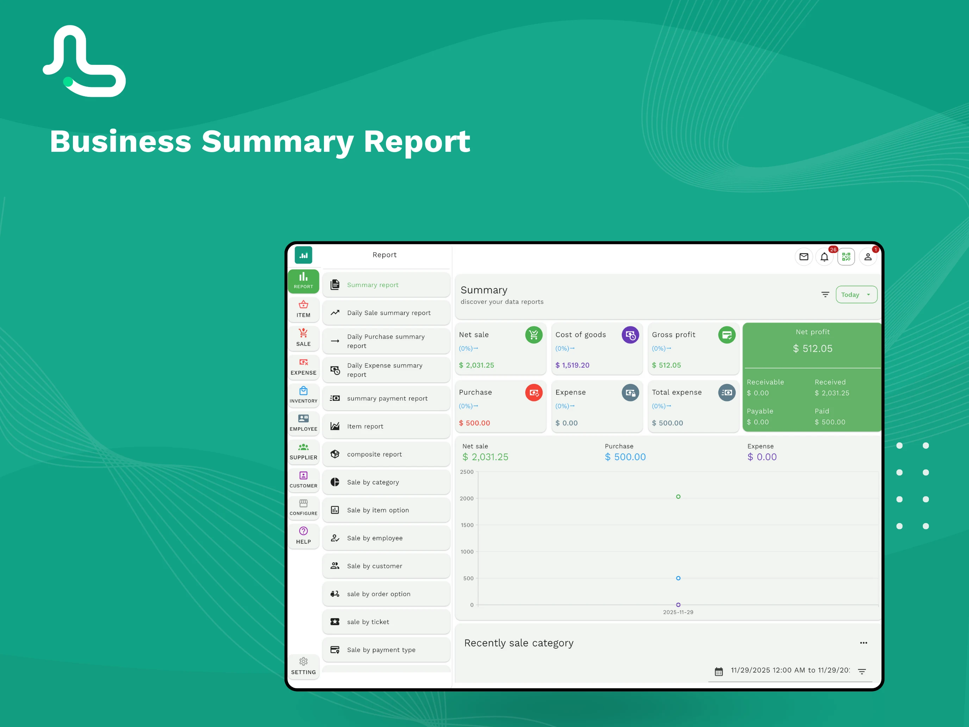Open the user profile icon
Screen dimensions: 969x727
coord(867,257)
